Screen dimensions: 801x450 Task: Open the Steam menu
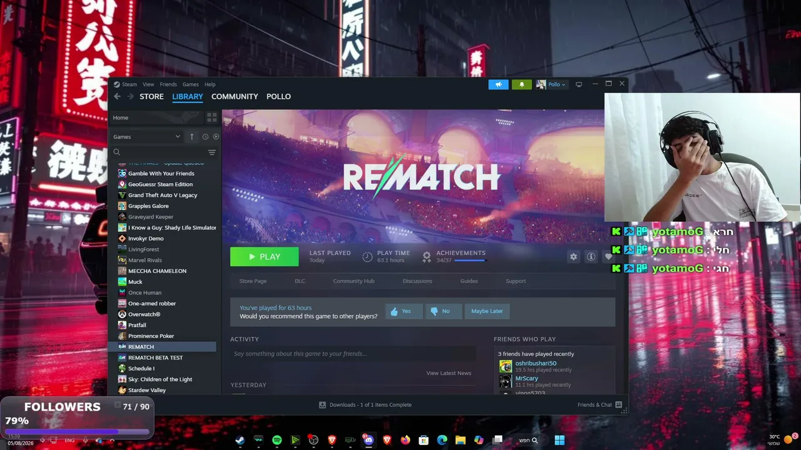tap(130, 84)
